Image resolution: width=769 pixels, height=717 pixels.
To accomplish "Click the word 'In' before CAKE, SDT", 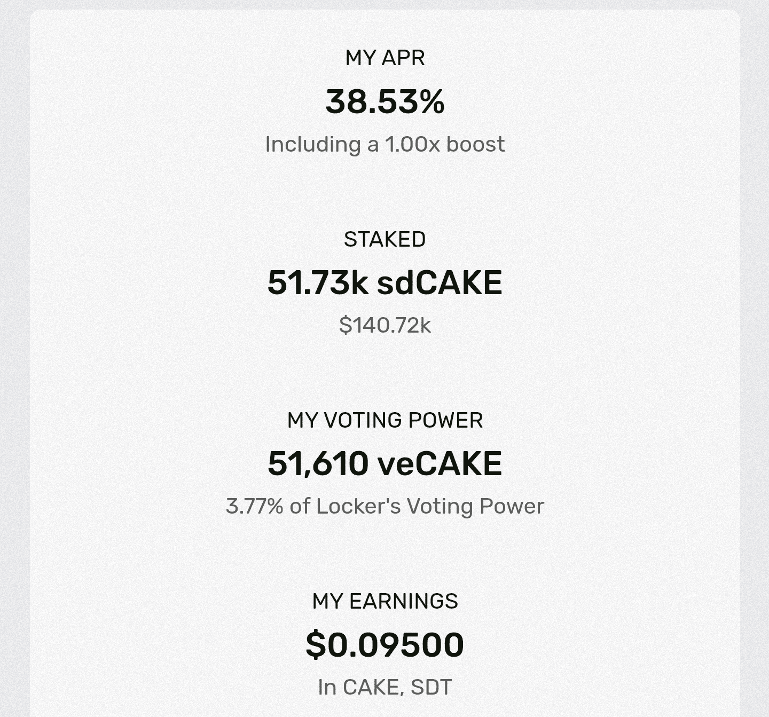I will pos(327,687).
